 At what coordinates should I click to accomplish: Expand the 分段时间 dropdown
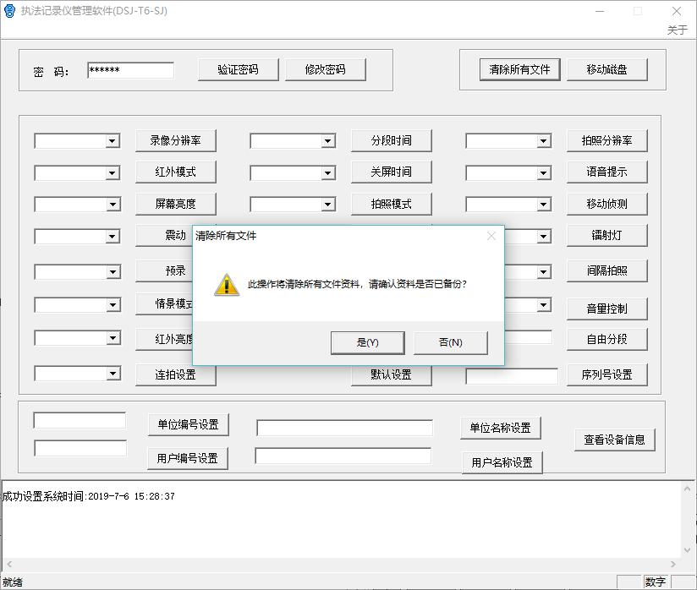click(x=328, y=141)
